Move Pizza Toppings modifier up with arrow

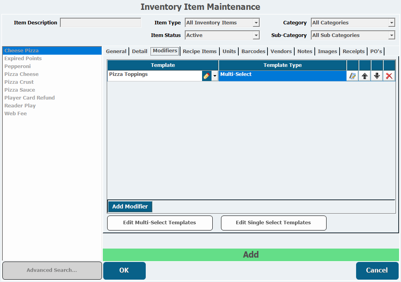(x=365, y=76)
